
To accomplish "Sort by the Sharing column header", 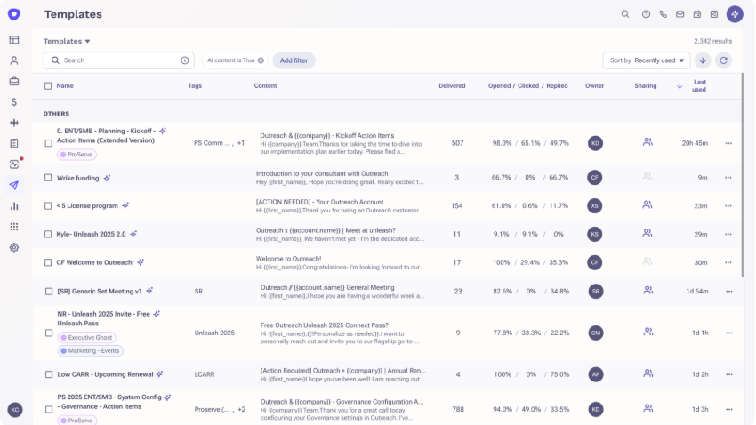I will (x=645, y=85).
